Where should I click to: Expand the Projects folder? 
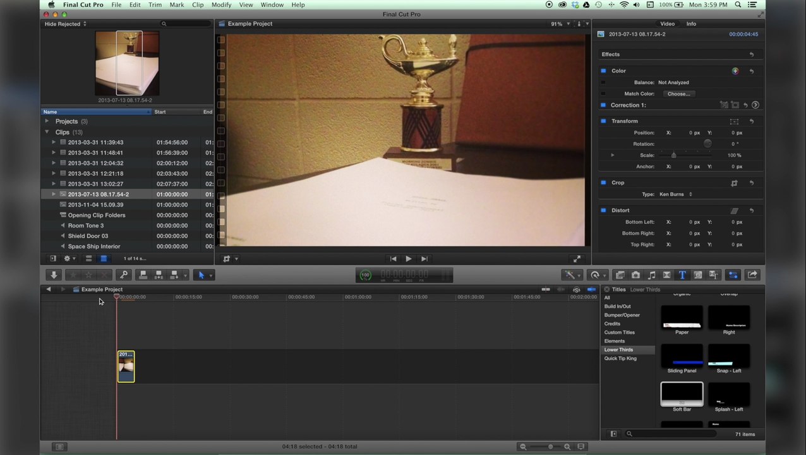[47, 121]
